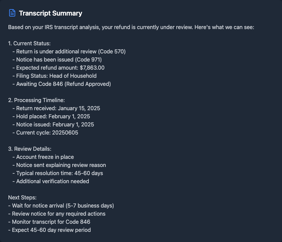
Task: Click the Return received January 15 line
Action: tap(58, 108)
